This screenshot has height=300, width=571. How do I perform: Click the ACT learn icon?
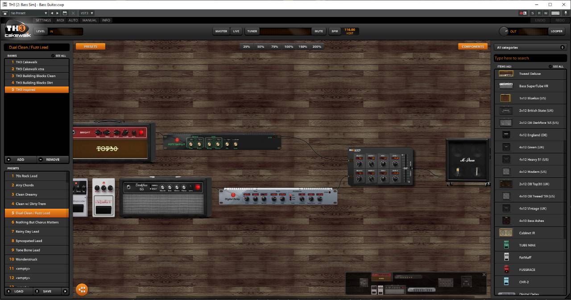click(x=522, y=13)
